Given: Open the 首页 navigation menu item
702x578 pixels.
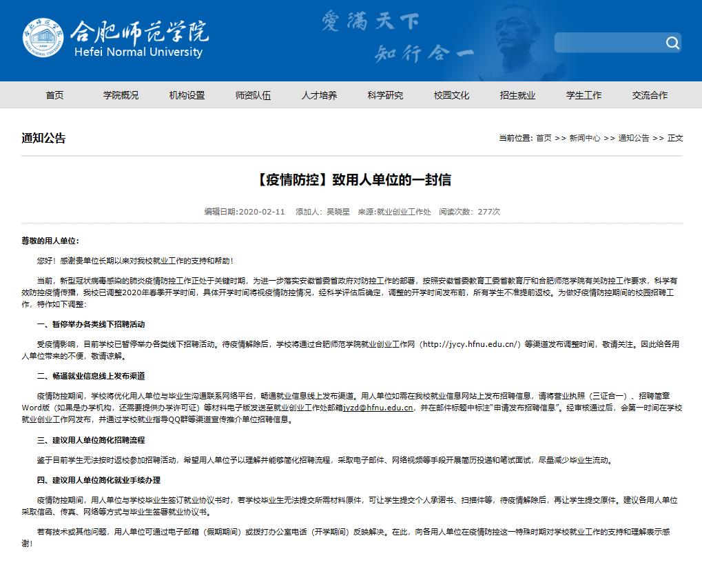Looking at the screenshot, I should tap(54, 95).
